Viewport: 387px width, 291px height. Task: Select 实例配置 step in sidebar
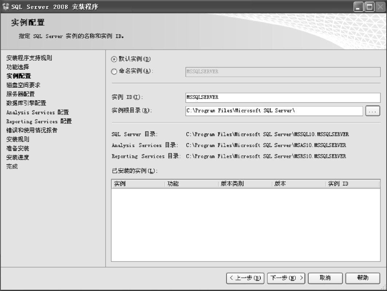(x=19, y=76)
